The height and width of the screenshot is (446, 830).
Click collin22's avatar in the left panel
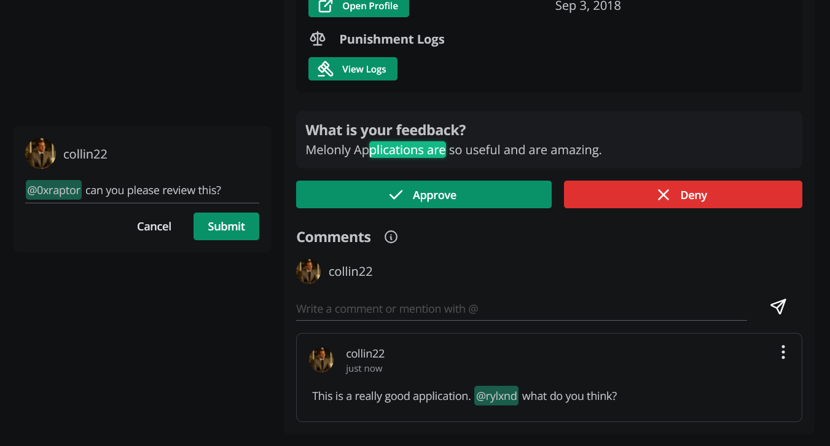pyautogui.click(x=40, y=154)
